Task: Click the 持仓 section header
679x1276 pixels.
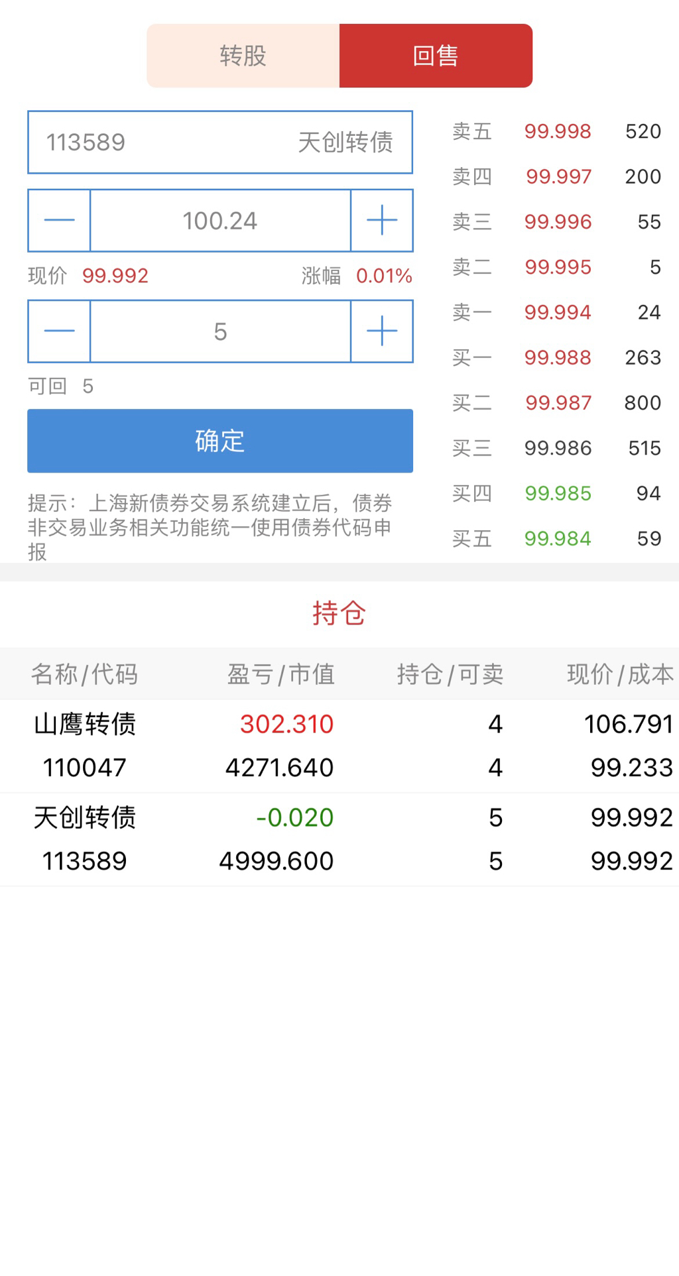Action: pyautogui.click(x=339, y=613)
